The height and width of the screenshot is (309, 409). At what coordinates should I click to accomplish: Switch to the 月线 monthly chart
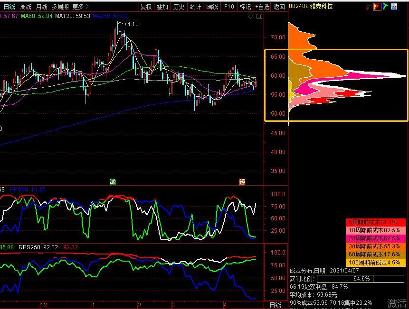pos(42,7)
